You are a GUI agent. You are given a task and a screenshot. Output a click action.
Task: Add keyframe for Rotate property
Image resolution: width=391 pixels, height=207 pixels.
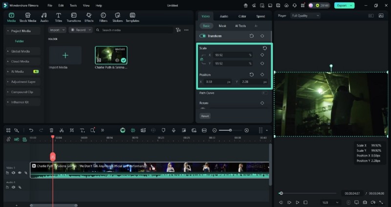click(x=262, y=103)
